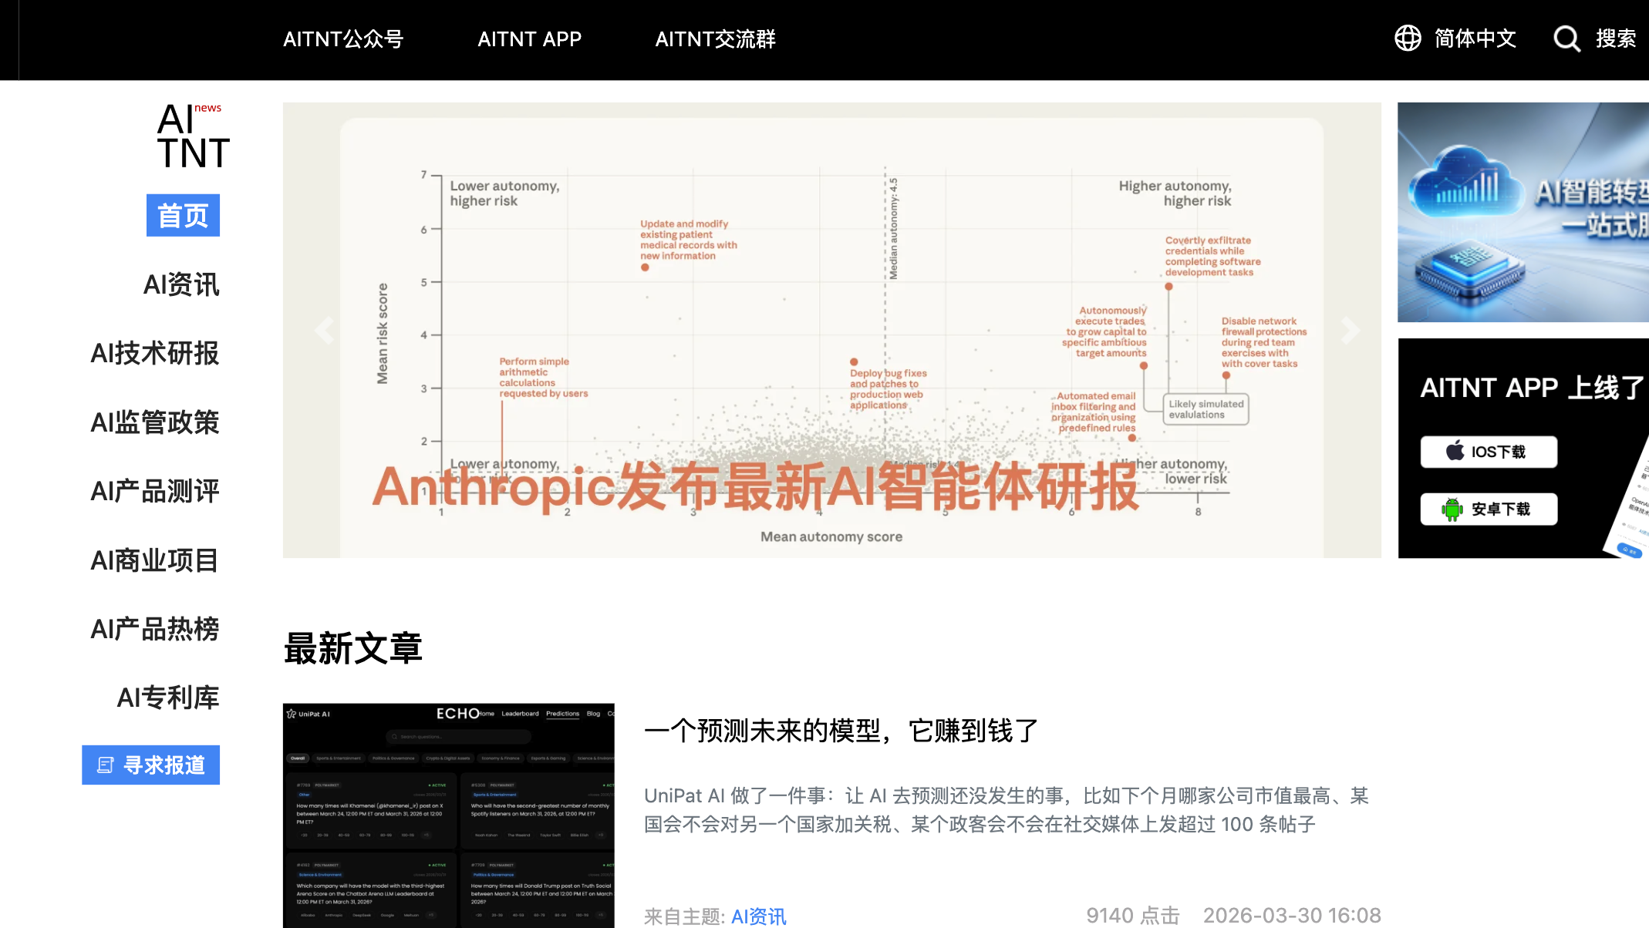Click the globe language icon

[x=1408, y=39]
